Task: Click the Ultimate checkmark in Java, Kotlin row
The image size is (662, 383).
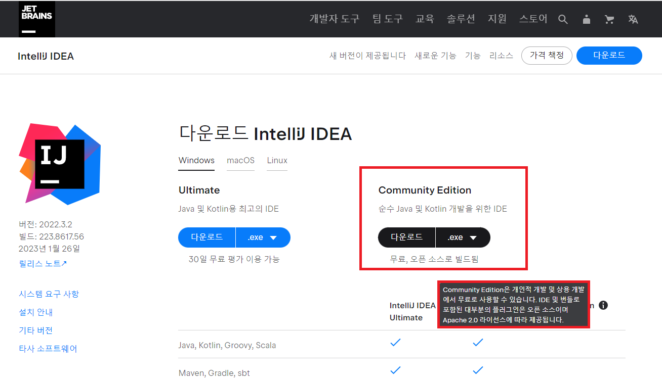Action: point(396,343)
